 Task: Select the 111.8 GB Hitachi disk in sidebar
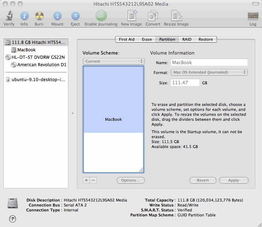coord(36,42)
